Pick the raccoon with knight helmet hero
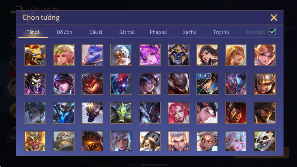The image size is (297, 167). tap(150, 141)
